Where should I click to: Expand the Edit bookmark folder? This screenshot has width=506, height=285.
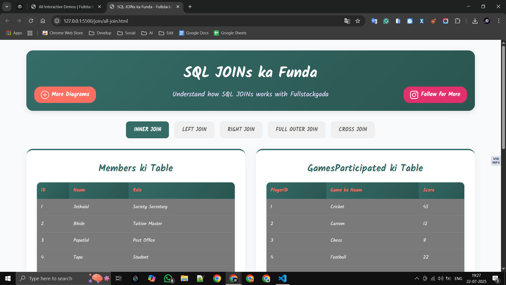tap(166, 33)
